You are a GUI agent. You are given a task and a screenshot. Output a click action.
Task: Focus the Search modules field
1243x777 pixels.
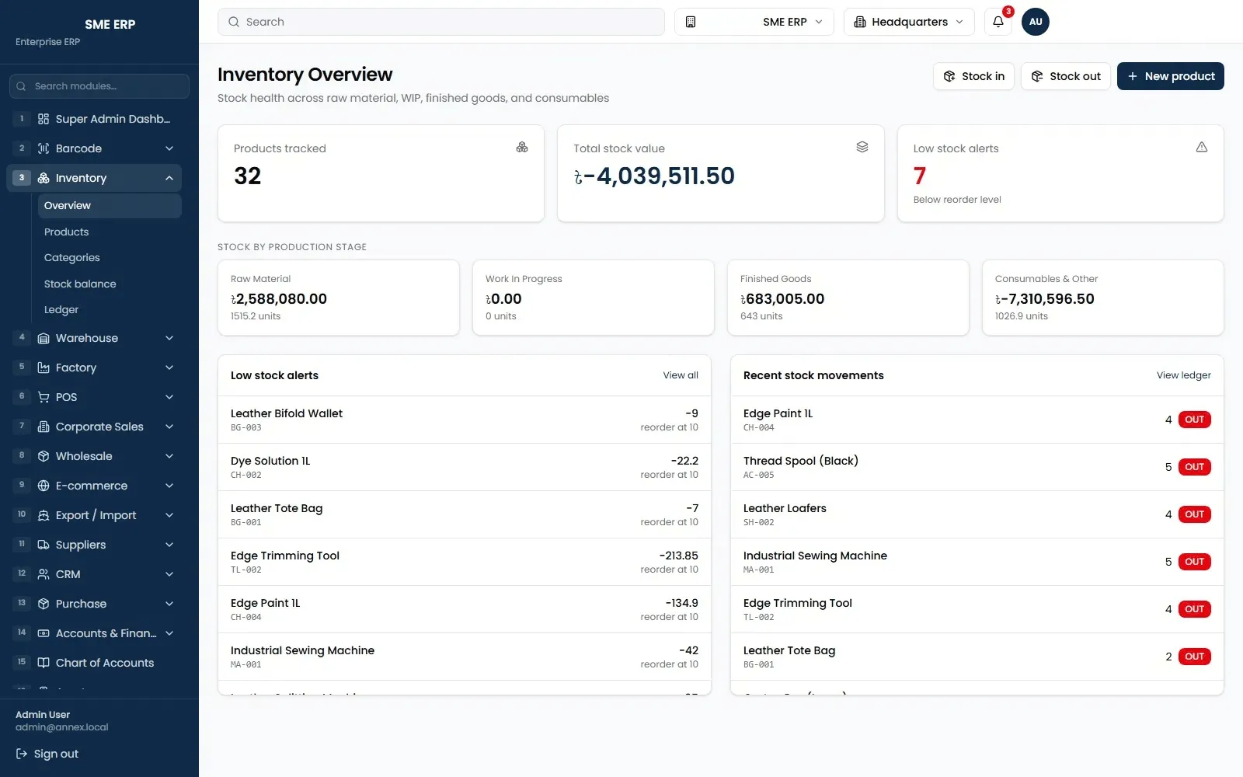pyautogui.click(x=99, y=86)
